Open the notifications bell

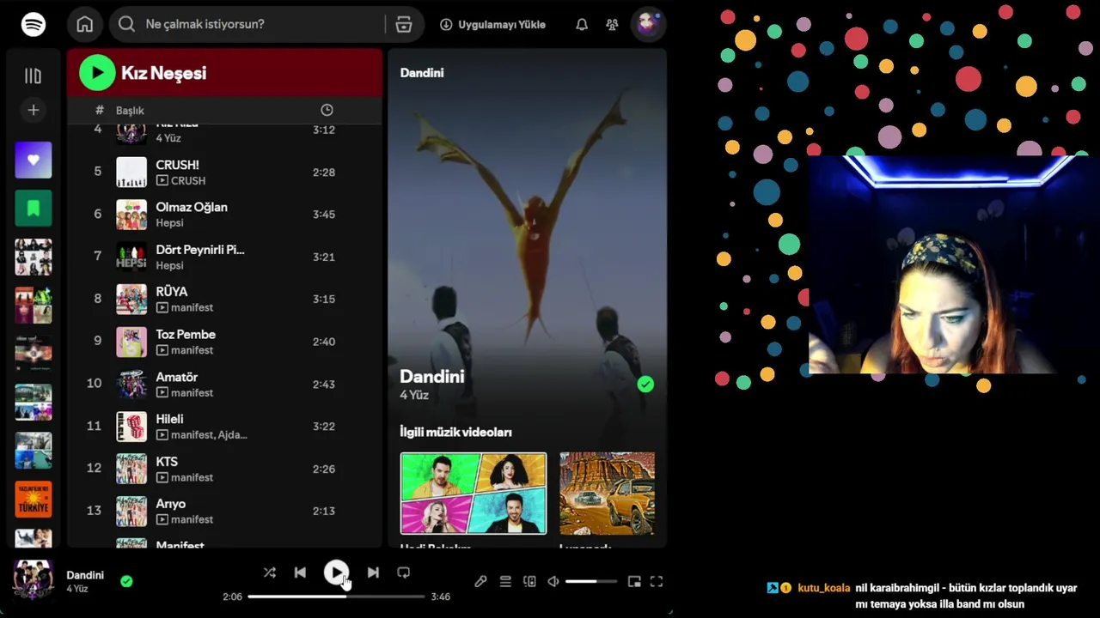(x=582, y=25)
